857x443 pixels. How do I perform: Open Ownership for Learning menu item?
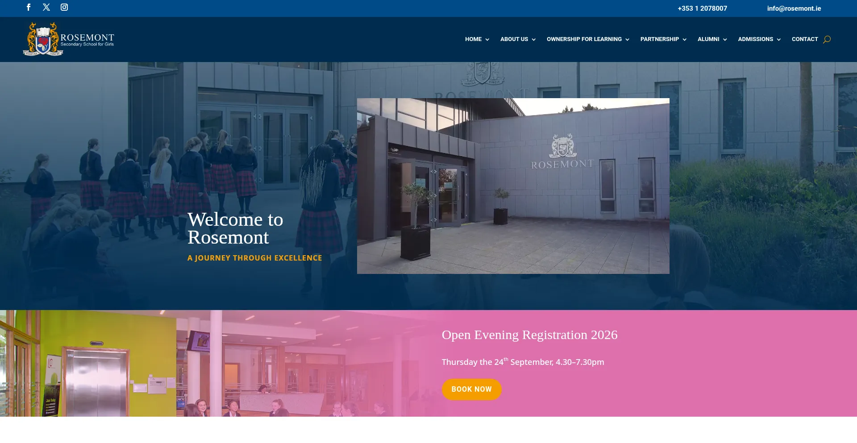584,39
